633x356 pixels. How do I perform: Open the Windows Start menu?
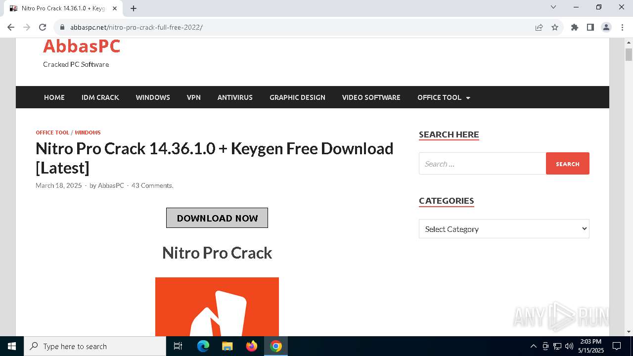coord(12,346)
